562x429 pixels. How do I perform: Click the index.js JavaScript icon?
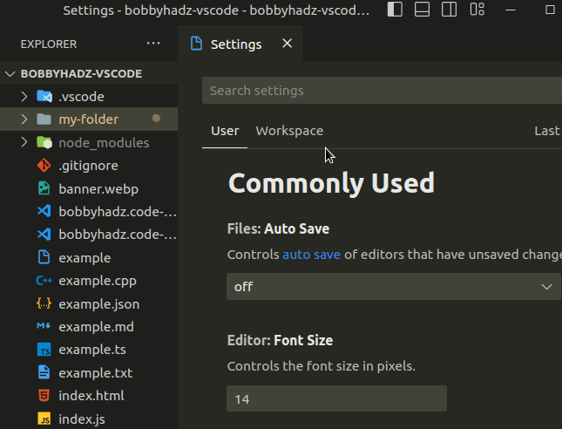coord(44,419)
